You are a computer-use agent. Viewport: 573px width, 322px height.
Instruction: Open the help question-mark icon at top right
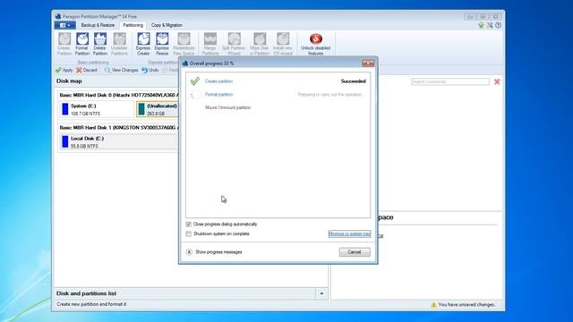tap(498, 25)
